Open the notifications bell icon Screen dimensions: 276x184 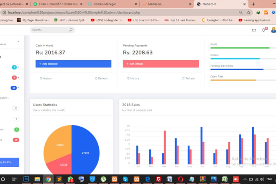click(x=263, y=30)
